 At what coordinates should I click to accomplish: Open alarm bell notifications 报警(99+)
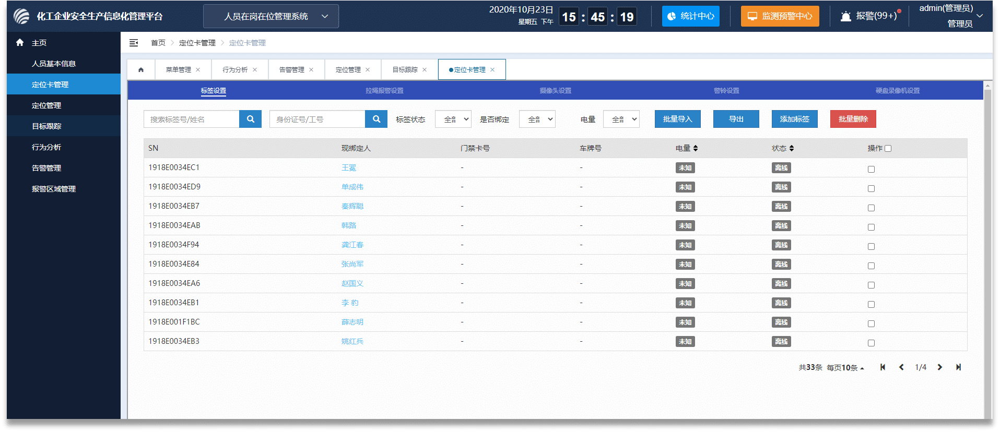point(870,16)
